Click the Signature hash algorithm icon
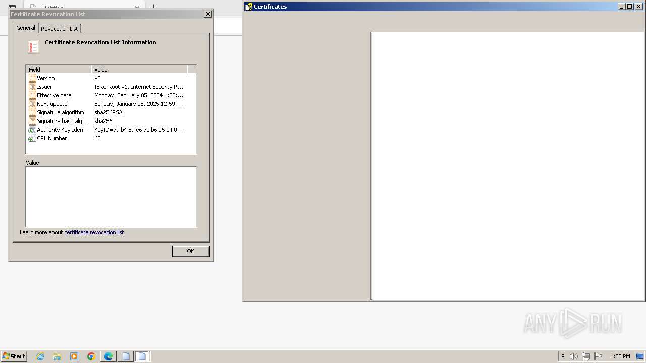 pyautogui.click(x=32, y=121)
